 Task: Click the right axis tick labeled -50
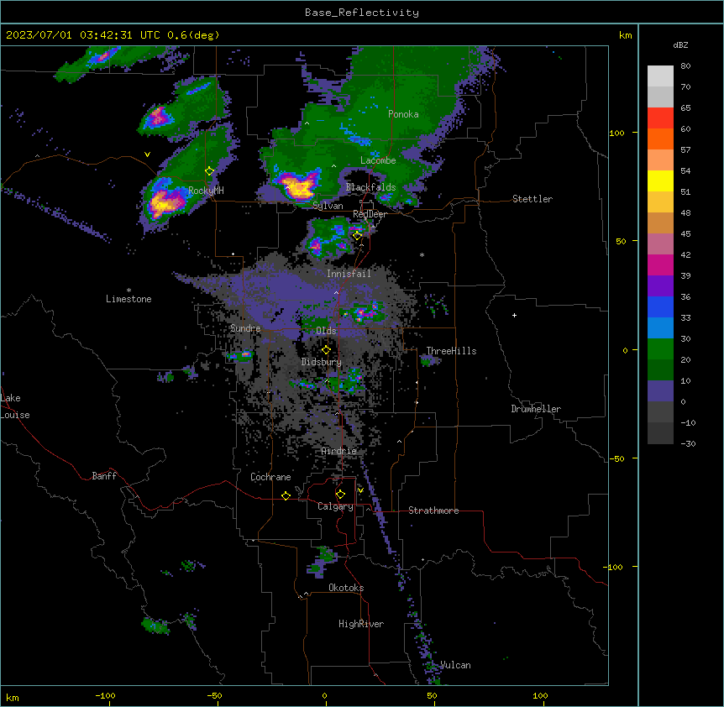[616, 458]
